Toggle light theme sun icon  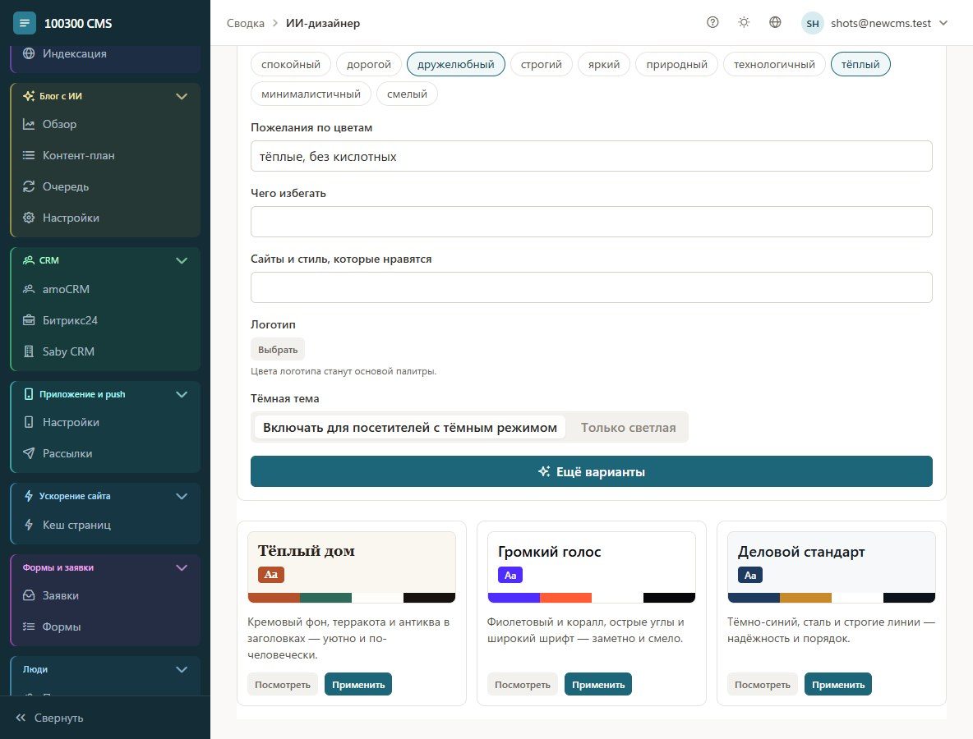coord(744,22)
